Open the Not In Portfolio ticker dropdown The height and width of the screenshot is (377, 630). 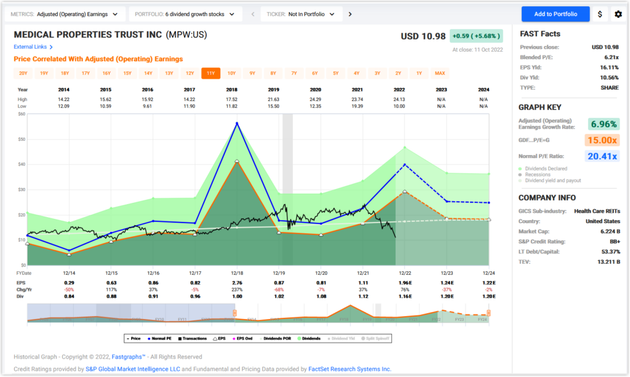click(x=301, y=14)
